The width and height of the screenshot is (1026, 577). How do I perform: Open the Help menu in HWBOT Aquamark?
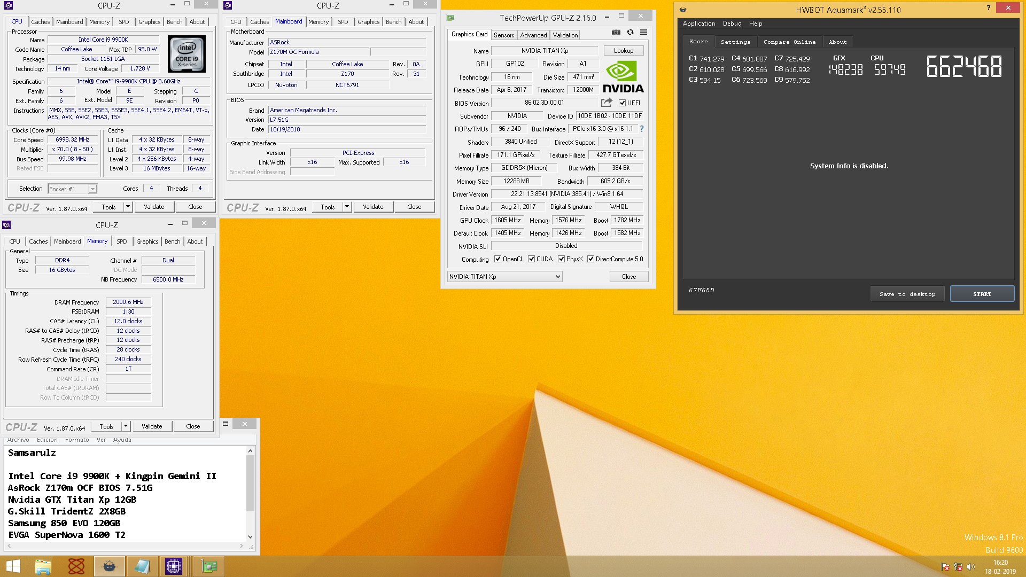(x=755, y=24)
